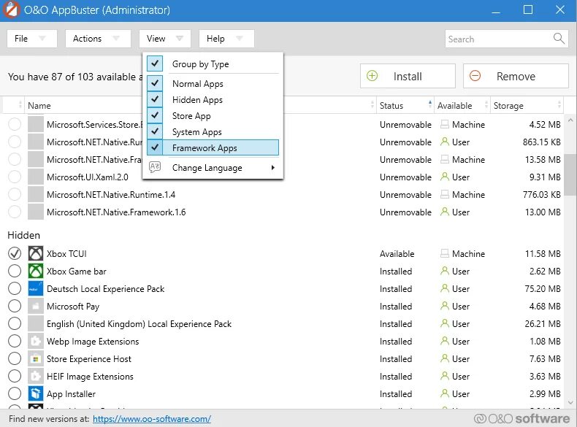
Task: Select the Microsoft.NET.Native.Framework.1.6 row name
Action: click(x=116, y=212)
